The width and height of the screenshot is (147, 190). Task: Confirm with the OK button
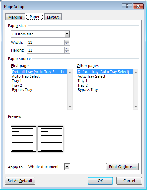point(100,181)
